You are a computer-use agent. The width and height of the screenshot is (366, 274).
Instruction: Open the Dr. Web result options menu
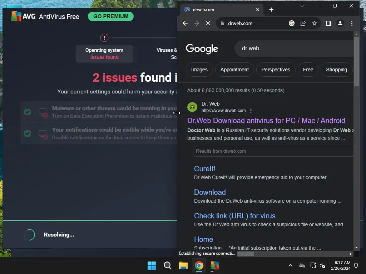[x=251, y=111]
